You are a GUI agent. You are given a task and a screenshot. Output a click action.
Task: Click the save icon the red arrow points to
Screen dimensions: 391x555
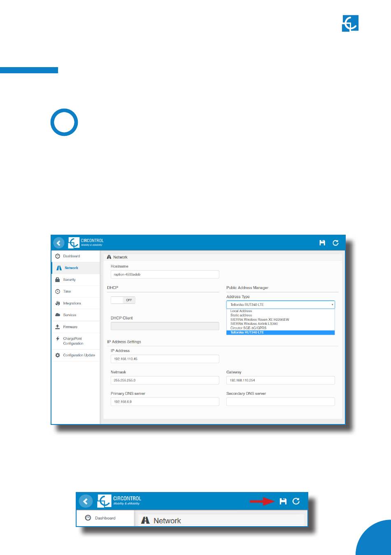pos(283,501)
